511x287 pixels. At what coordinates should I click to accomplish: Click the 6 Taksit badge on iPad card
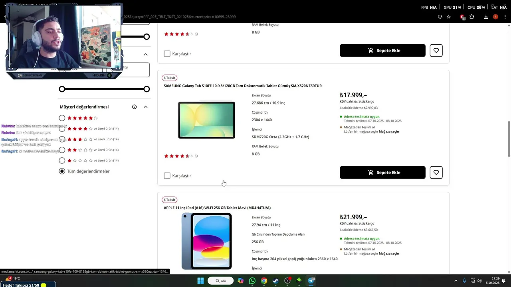[169, 200]
